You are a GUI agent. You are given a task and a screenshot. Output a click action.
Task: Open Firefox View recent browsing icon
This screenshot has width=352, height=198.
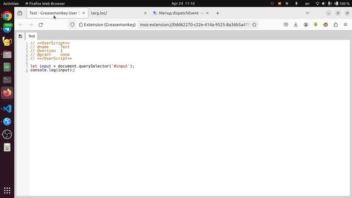coord(20,13)
